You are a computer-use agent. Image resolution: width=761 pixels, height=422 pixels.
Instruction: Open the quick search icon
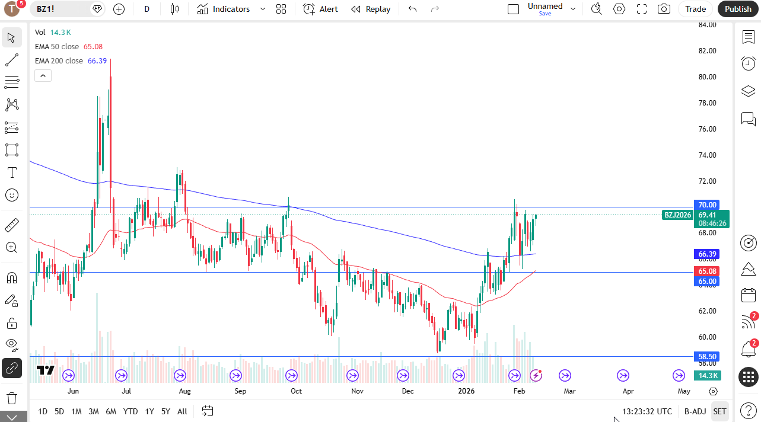597,9
